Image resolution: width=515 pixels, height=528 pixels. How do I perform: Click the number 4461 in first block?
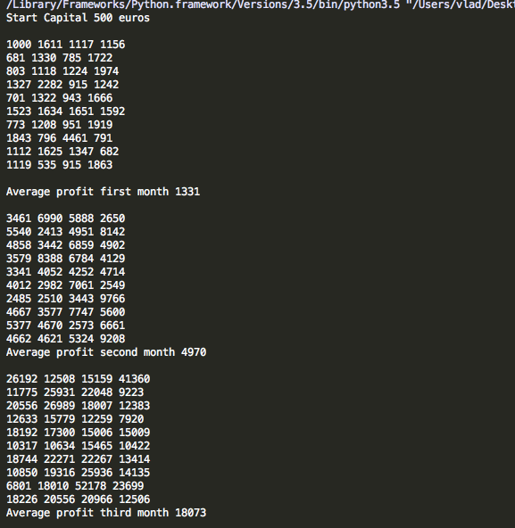click(81, 138)
